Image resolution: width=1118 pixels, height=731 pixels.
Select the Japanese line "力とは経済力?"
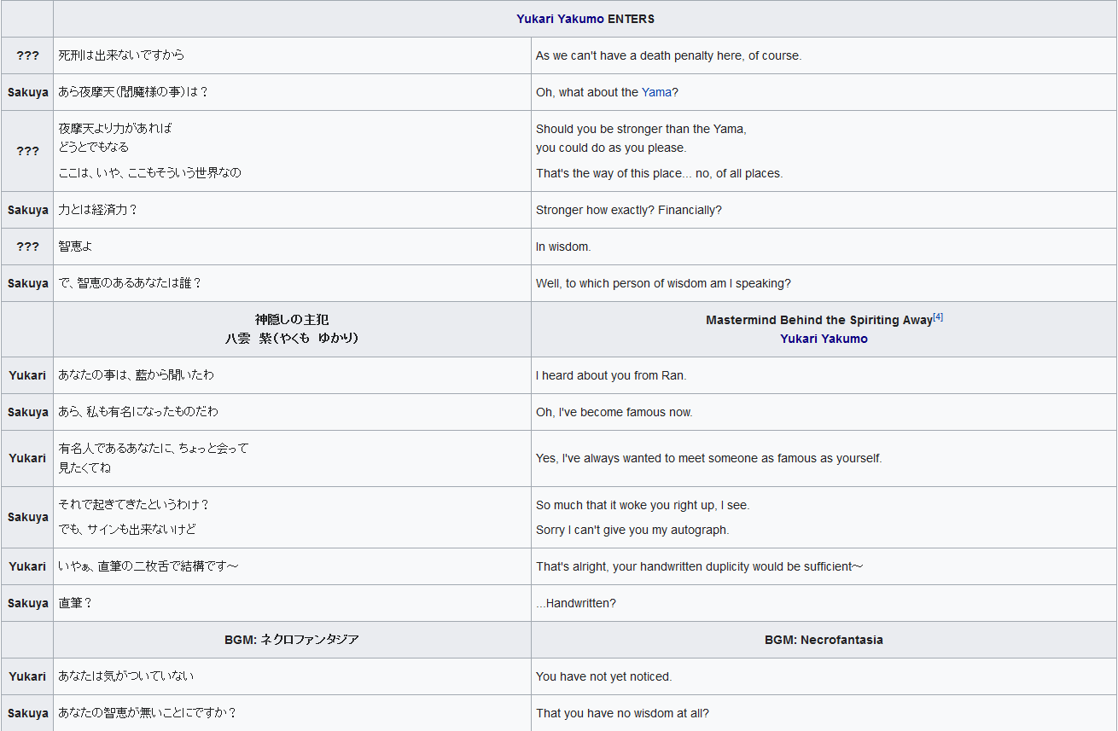pos(97,210)
